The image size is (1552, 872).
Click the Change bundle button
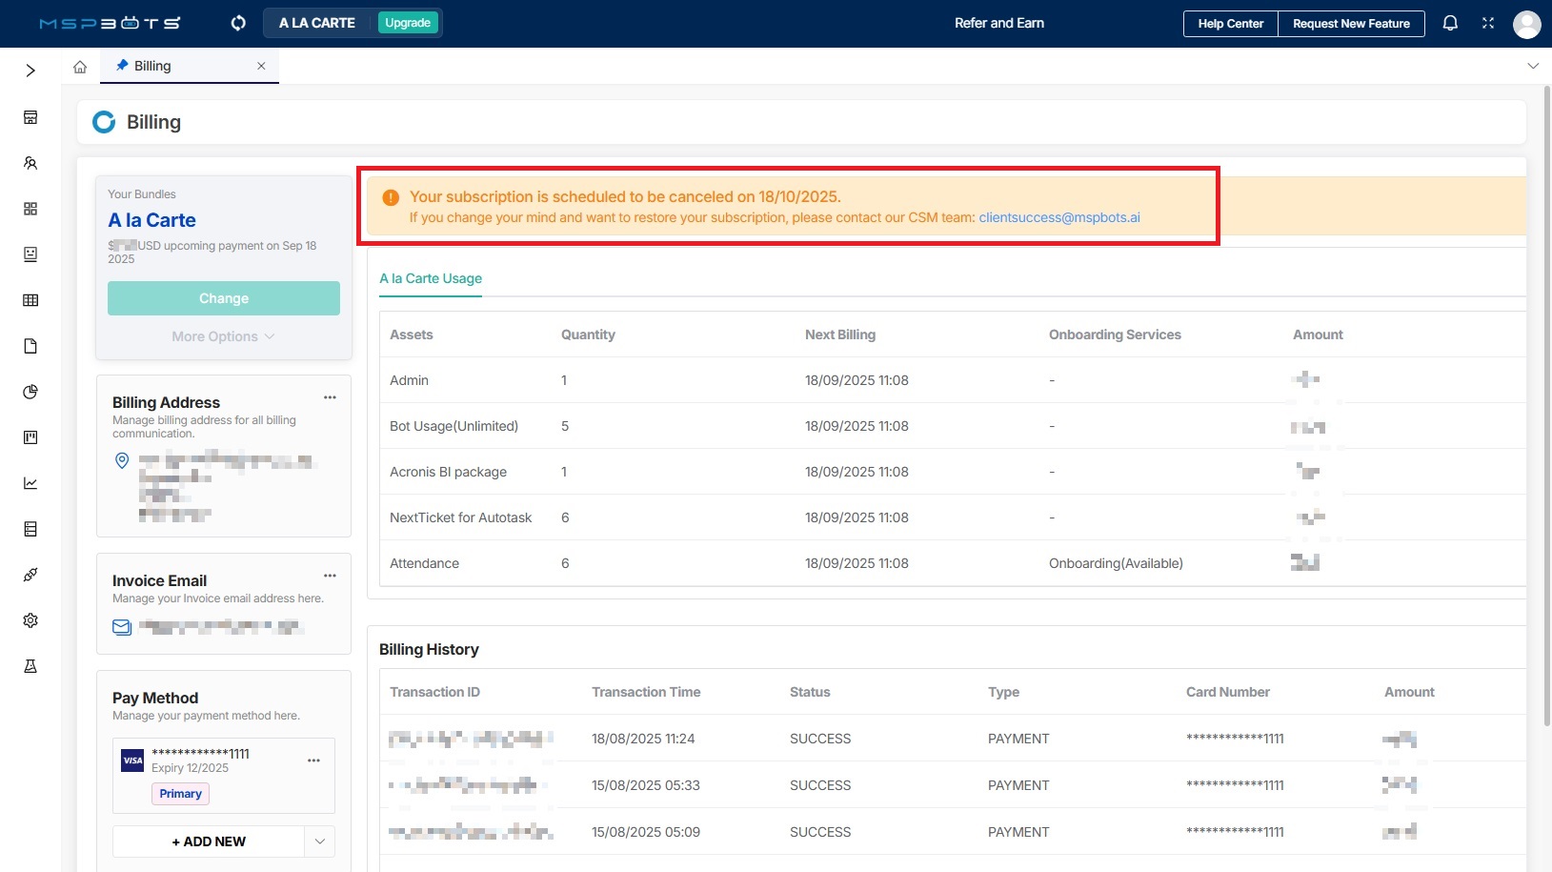pos(224,298)
